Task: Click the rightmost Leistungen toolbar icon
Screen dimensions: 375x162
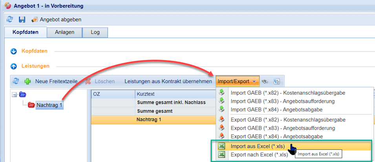Action: coord(277,81)
